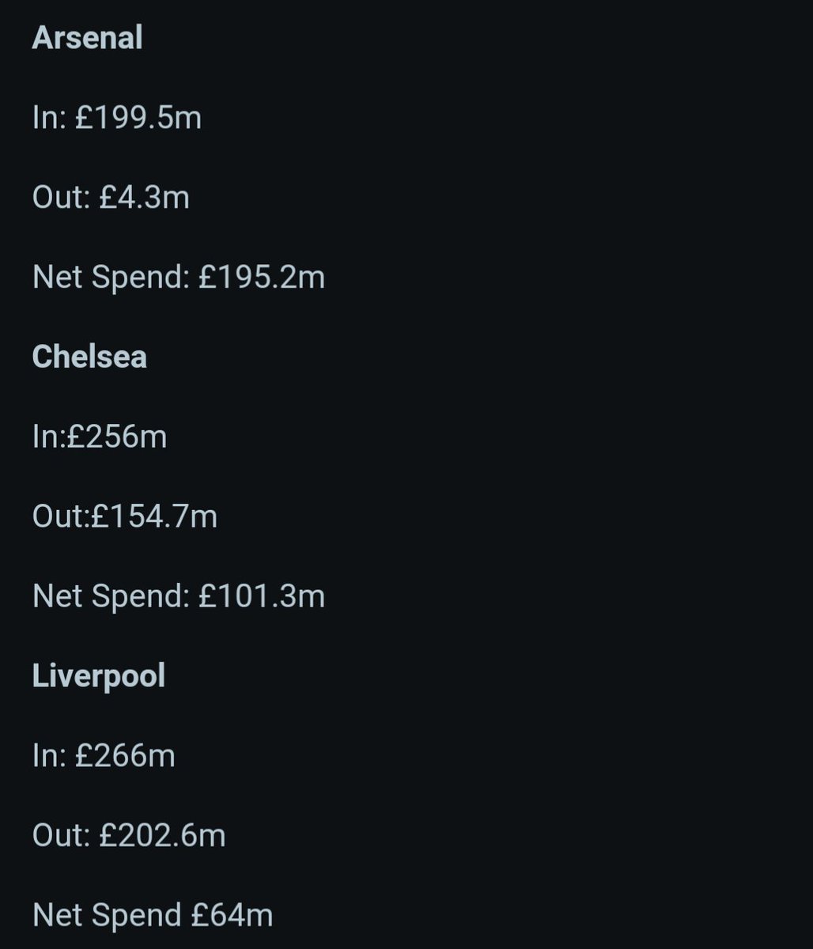
Task: Click the £199.5m amount
Action: (x=138, y=118)
